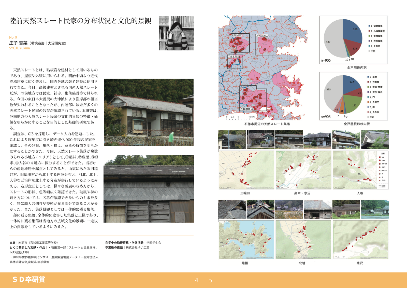This screenshot has height=288, width=407.
Task: Open the close-up photo of slate wall tiles
Action: click(x=149, y=189)
